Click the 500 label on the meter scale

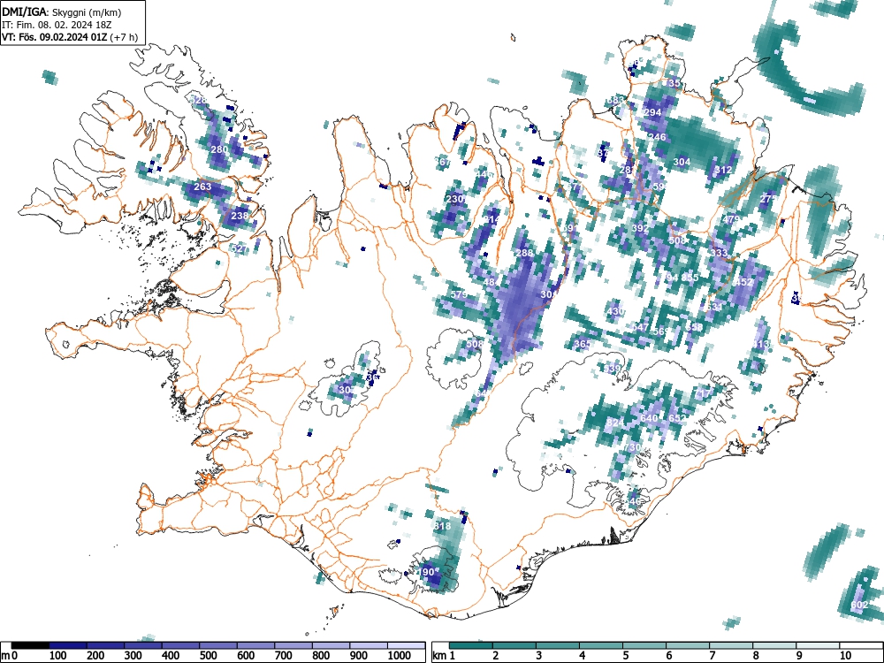coord(208,656)
